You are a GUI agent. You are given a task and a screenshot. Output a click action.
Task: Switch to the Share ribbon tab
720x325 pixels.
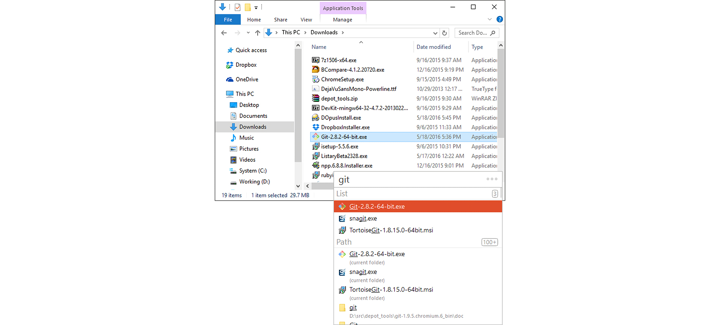click(281, 20)
